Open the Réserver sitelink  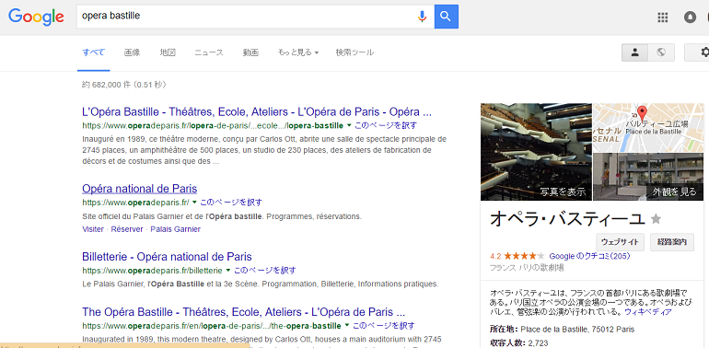(x=127, y=229)
